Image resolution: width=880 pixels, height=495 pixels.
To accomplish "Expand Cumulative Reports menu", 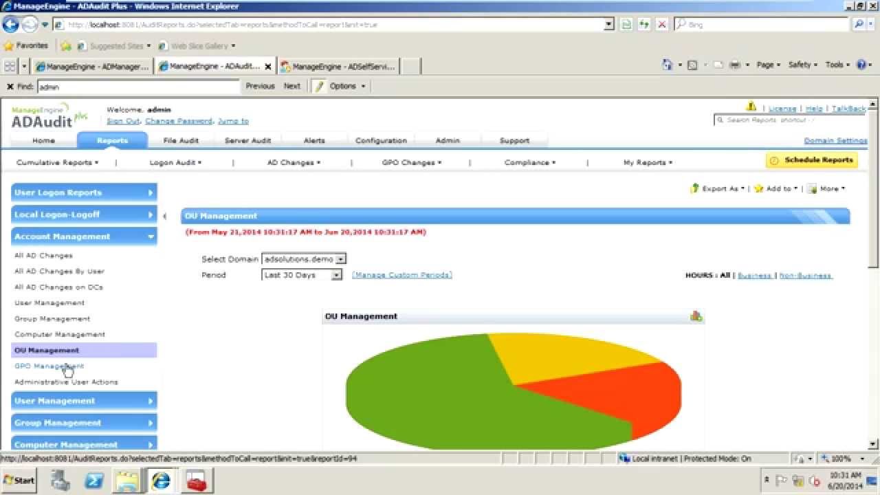I will [58, 163].
